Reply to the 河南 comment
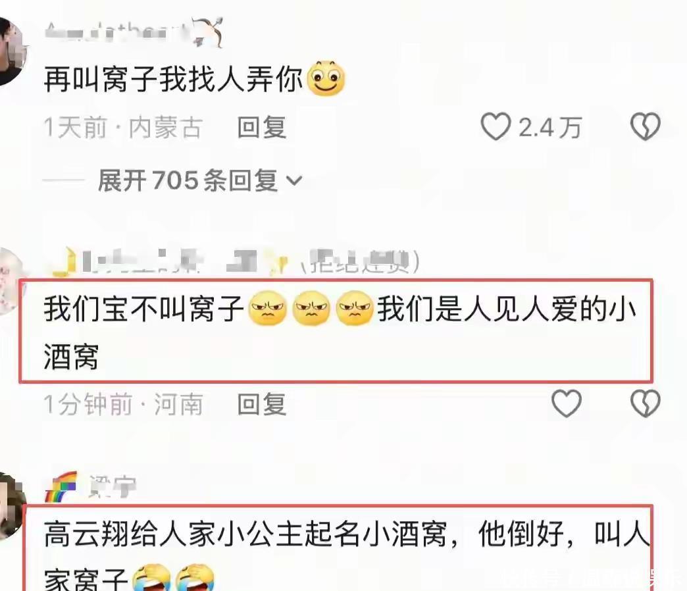The height and width of the screenshot is (591, 687). pyautogui.click(x=261, y=404)
